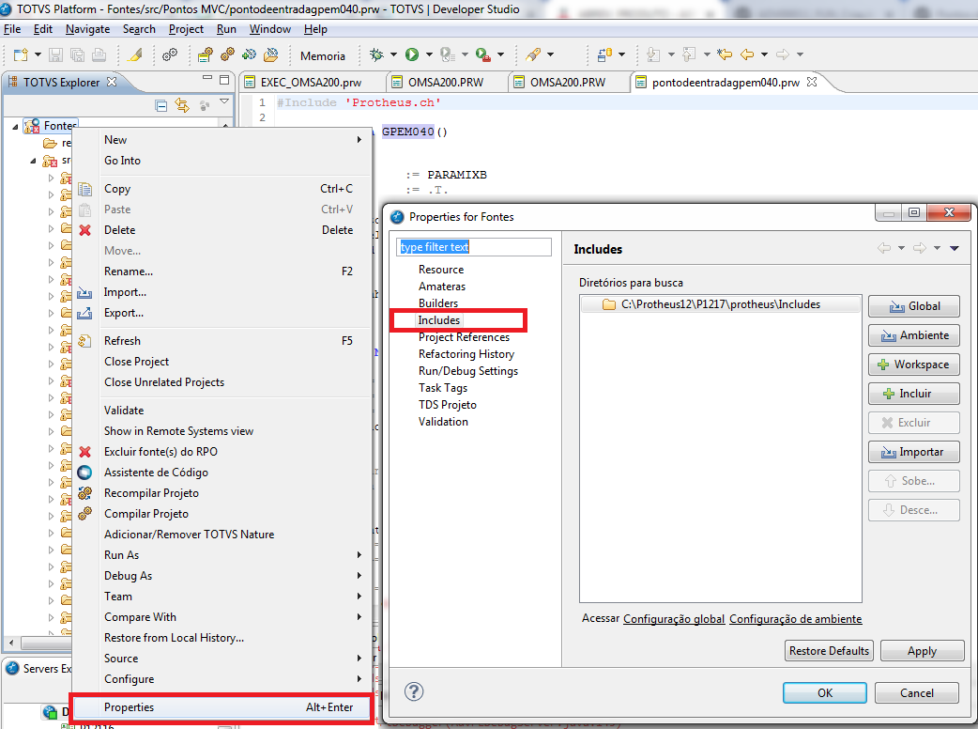Open the Debug configurations dropdown arrow
The width and height of the screenshot is (978, 729).
point(393,54)
